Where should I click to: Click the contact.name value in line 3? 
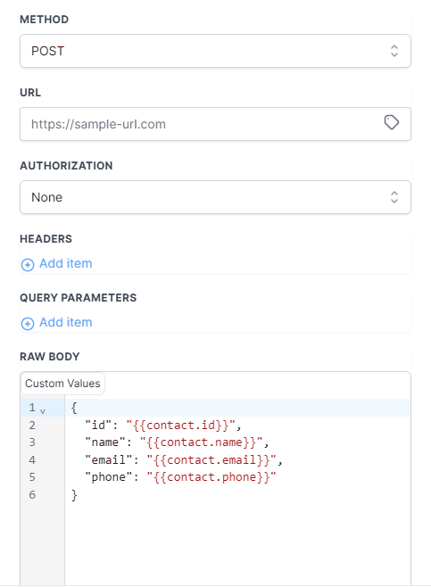(x=202, y=442)
